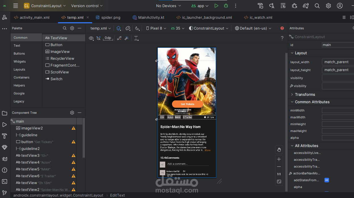Open Problems tool window icon
Screen dimensions: 354x198
point(5,170)
